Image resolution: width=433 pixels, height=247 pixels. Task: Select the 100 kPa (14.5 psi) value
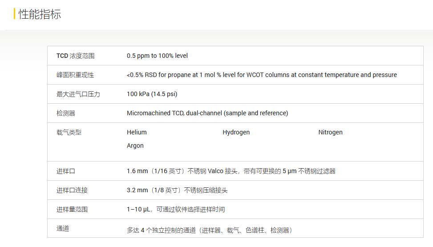152,94
